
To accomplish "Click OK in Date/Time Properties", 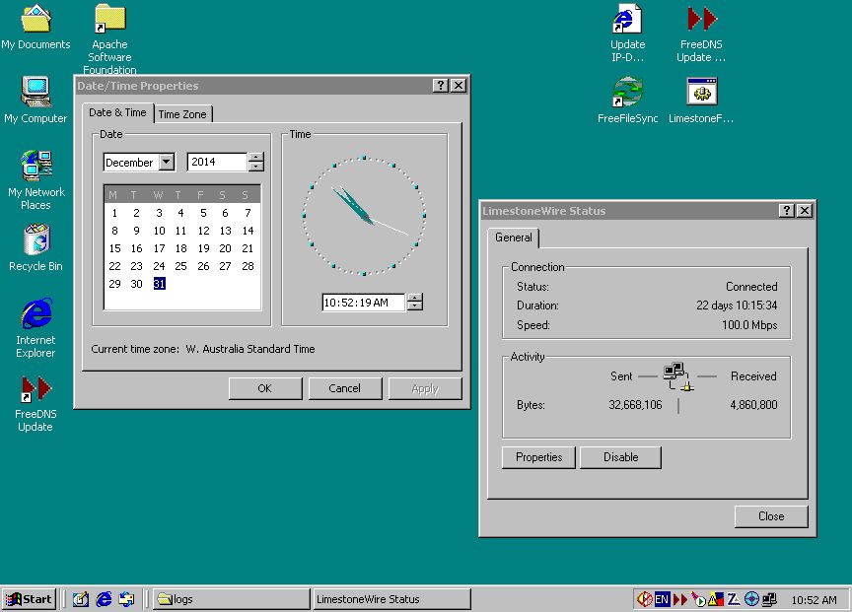I will point(264,388).
